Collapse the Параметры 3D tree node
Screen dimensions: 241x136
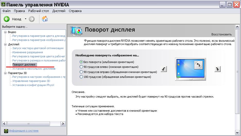coord(5,73)
